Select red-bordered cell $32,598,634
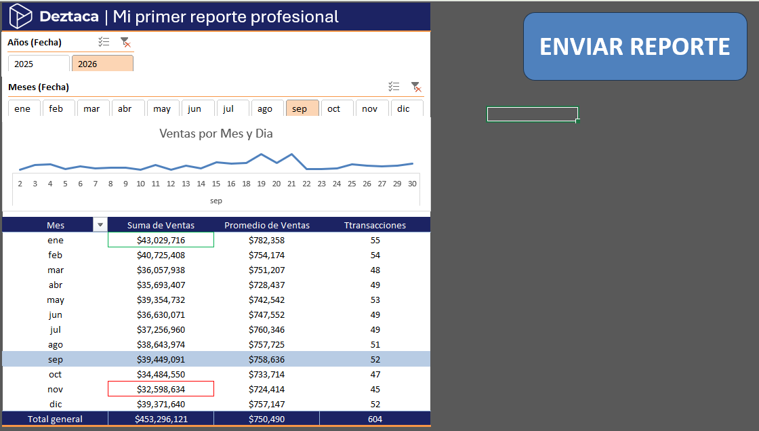Viewport: 759px width, 431px height. pyautogui.click(x=161, y=390)
